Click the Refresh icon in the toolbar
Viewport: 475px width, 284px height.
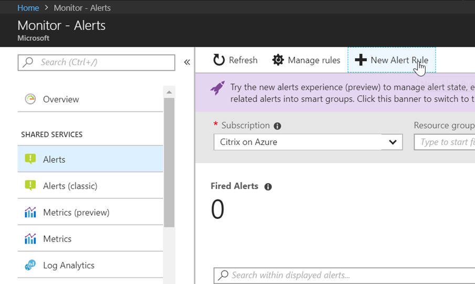(x=219, y=60)
